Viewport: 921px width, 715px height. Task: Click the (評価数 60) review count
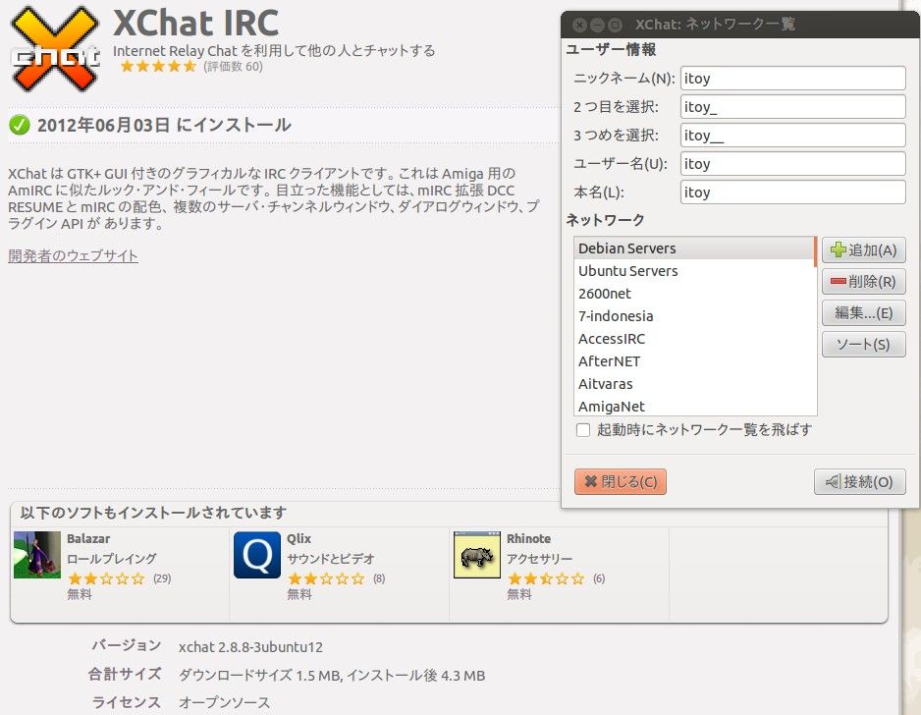coord(233,67)
